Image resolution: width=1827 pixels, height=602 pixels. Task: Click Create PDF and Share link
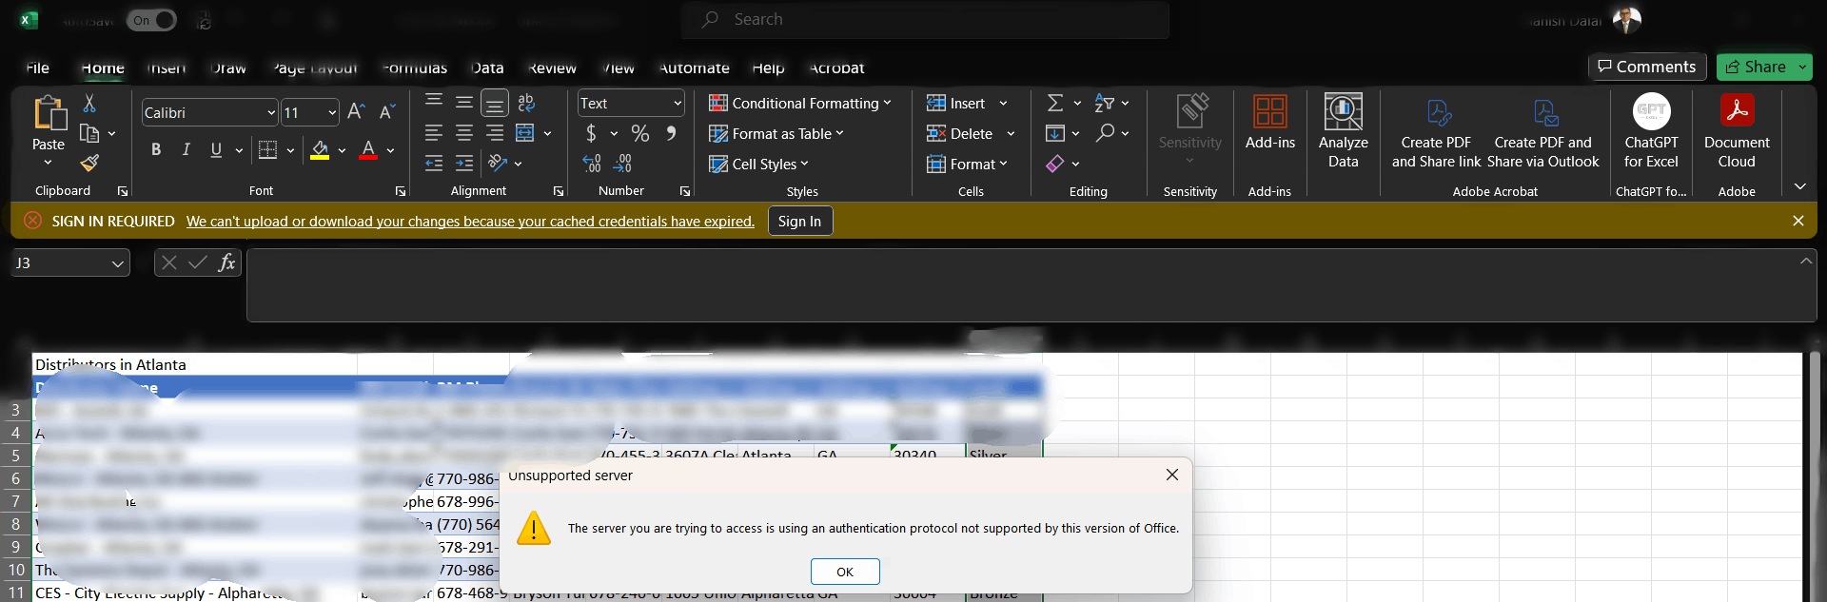(1437, 133)
